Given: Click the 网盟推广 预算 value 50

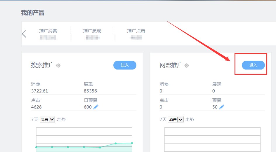Looking at the screenshot, I should tap(215, 107).
